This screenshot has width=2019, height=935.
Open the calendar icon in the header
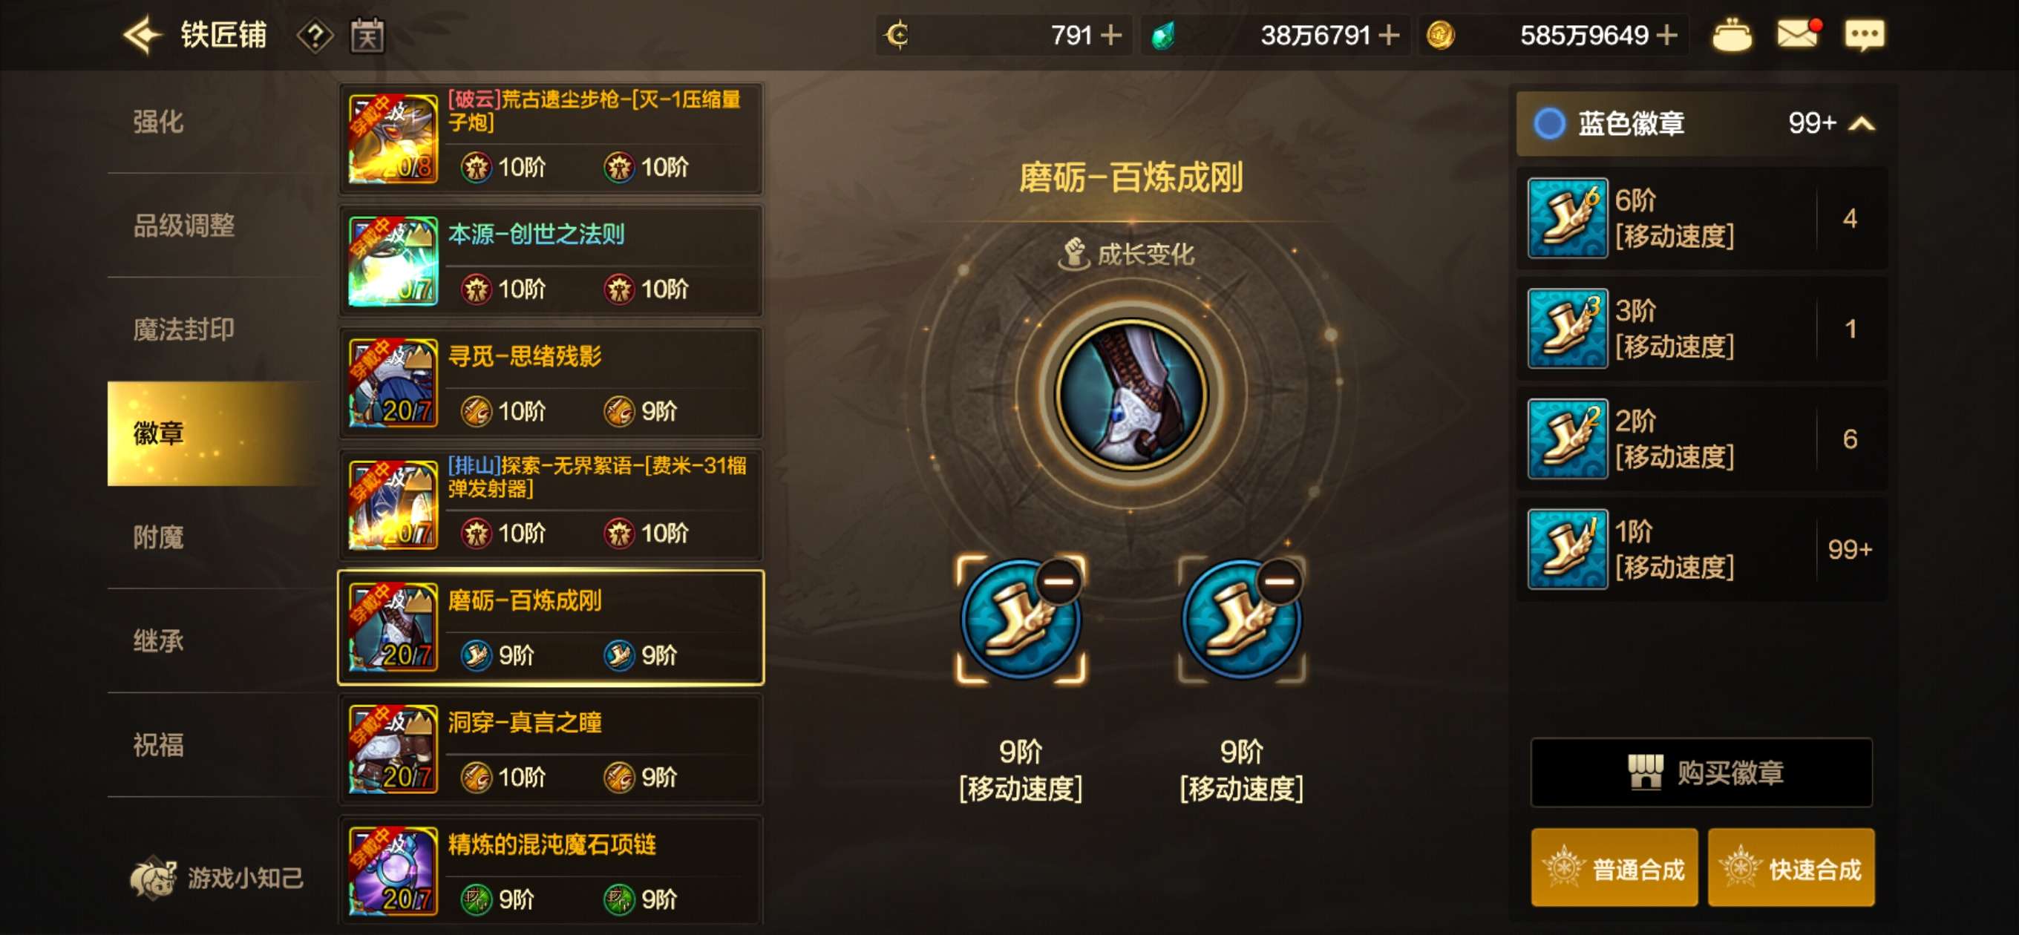click(367, 36)
